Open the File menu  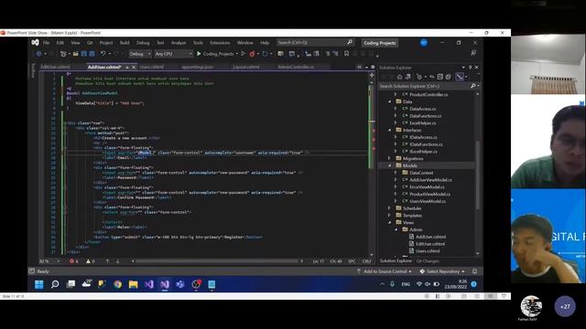coord(46,43)
